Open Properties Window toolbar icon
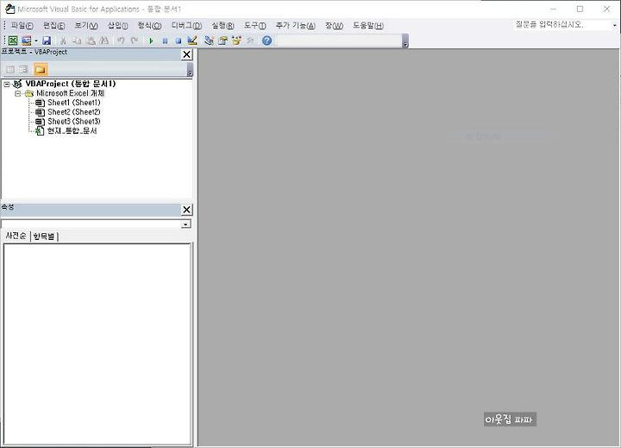621x448 pixels. point(223,41)
